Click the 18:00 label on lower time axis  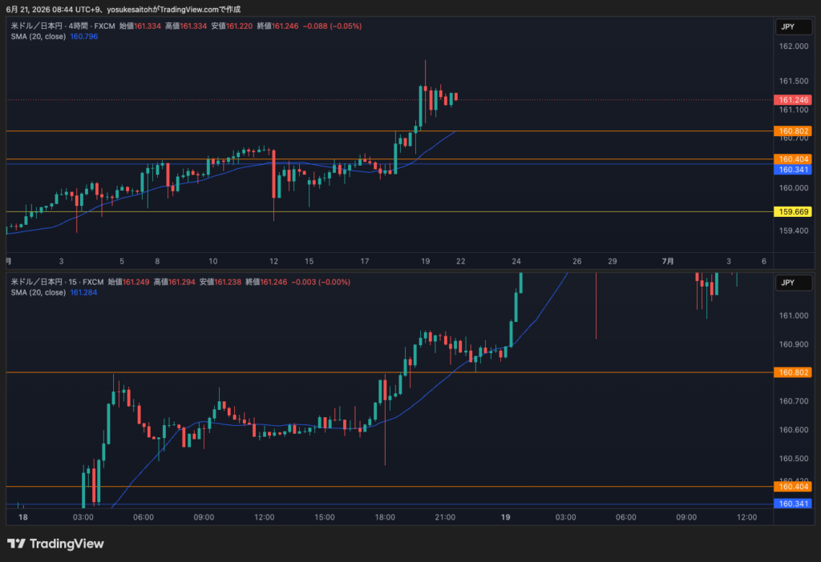(x=385, y=517)
